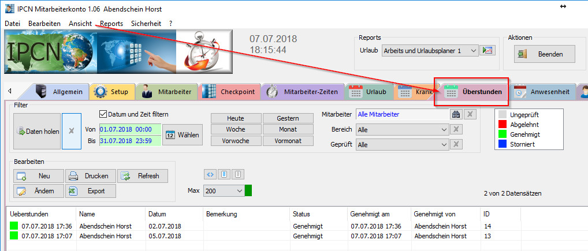Search employees with the binoculars icon
This screenshot has width=588, height=251.
point(456,114)
